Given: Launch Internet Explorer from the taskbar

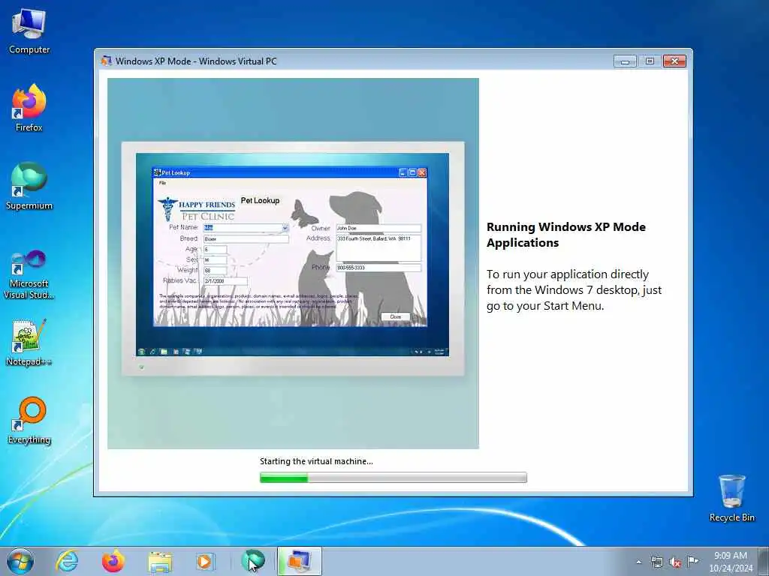Looking at the screenshot, I should point(67,561).
